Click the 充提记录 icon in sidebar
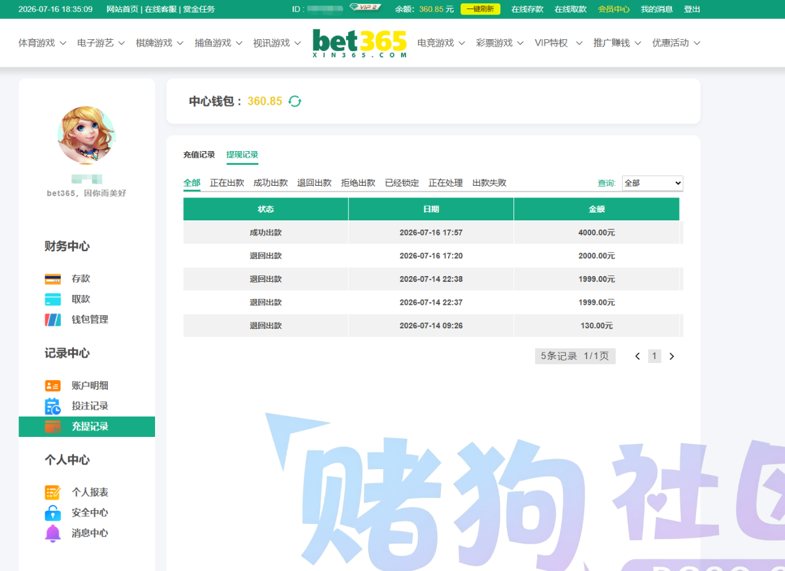Viewport: 785px width, 571px height. (53, 426)
